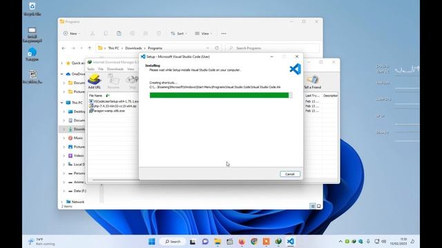Open the Recycle Bin desktop icon
Image resolution: width=442 pixels, height=248 pixels.
[x=32, y=8]
